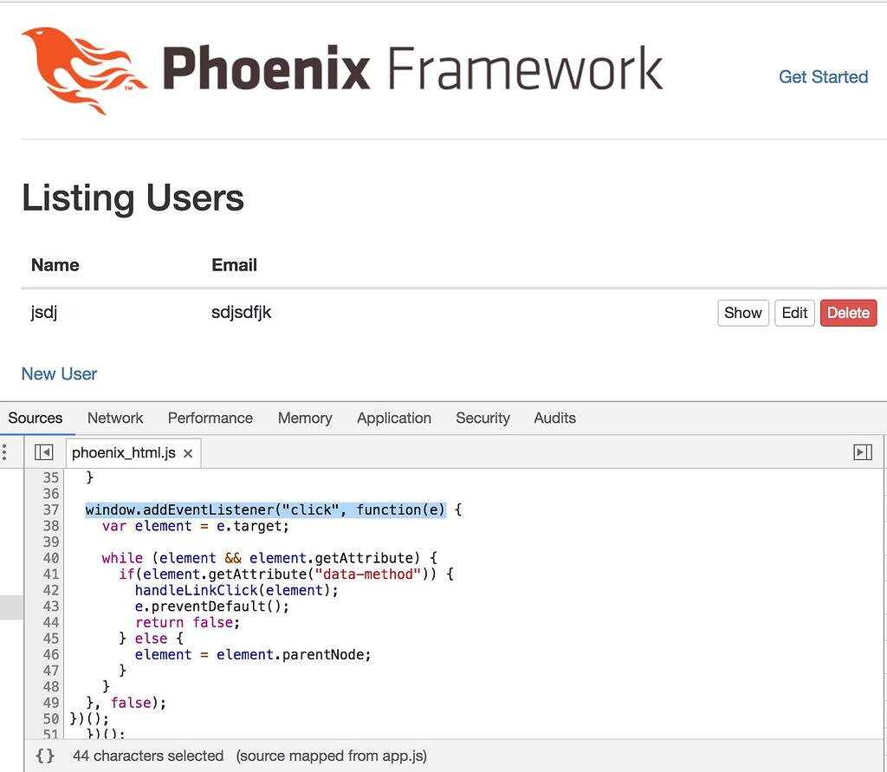Open the Get Started link
Image resolution: width=887 pixels, height=772 pixels.
[x=823, y=77]
